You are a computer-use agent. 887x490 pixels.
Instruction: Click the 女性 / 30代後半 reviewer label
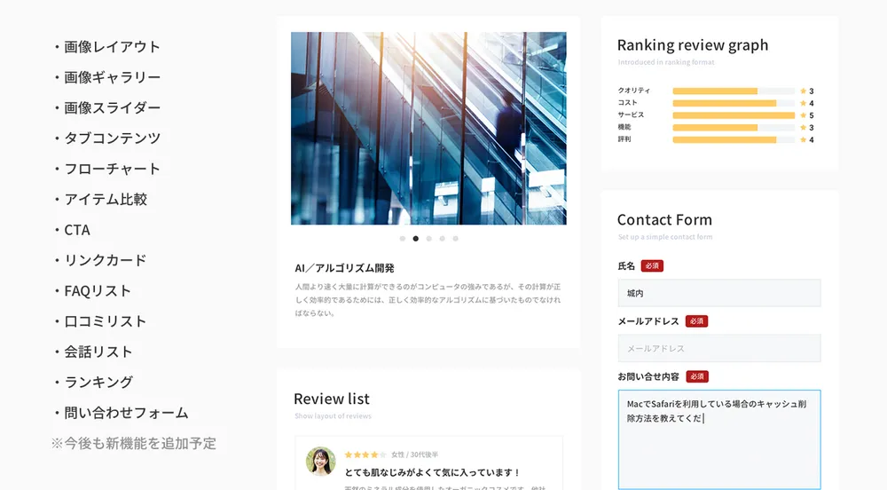click(414, 454)
